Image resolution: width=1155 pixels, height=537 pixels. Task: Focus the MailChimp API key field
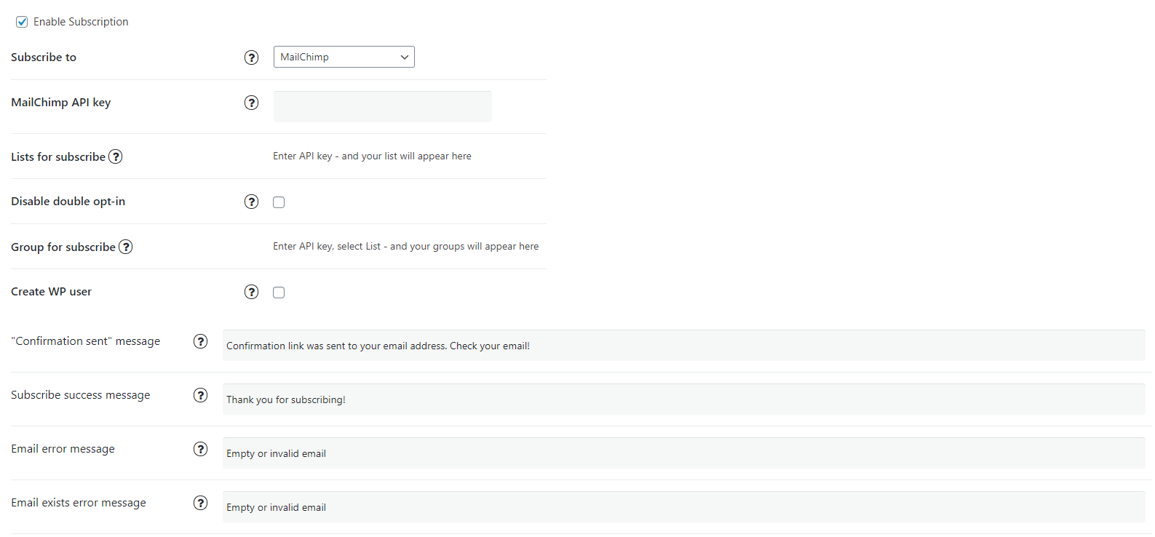tap(382, 106)
